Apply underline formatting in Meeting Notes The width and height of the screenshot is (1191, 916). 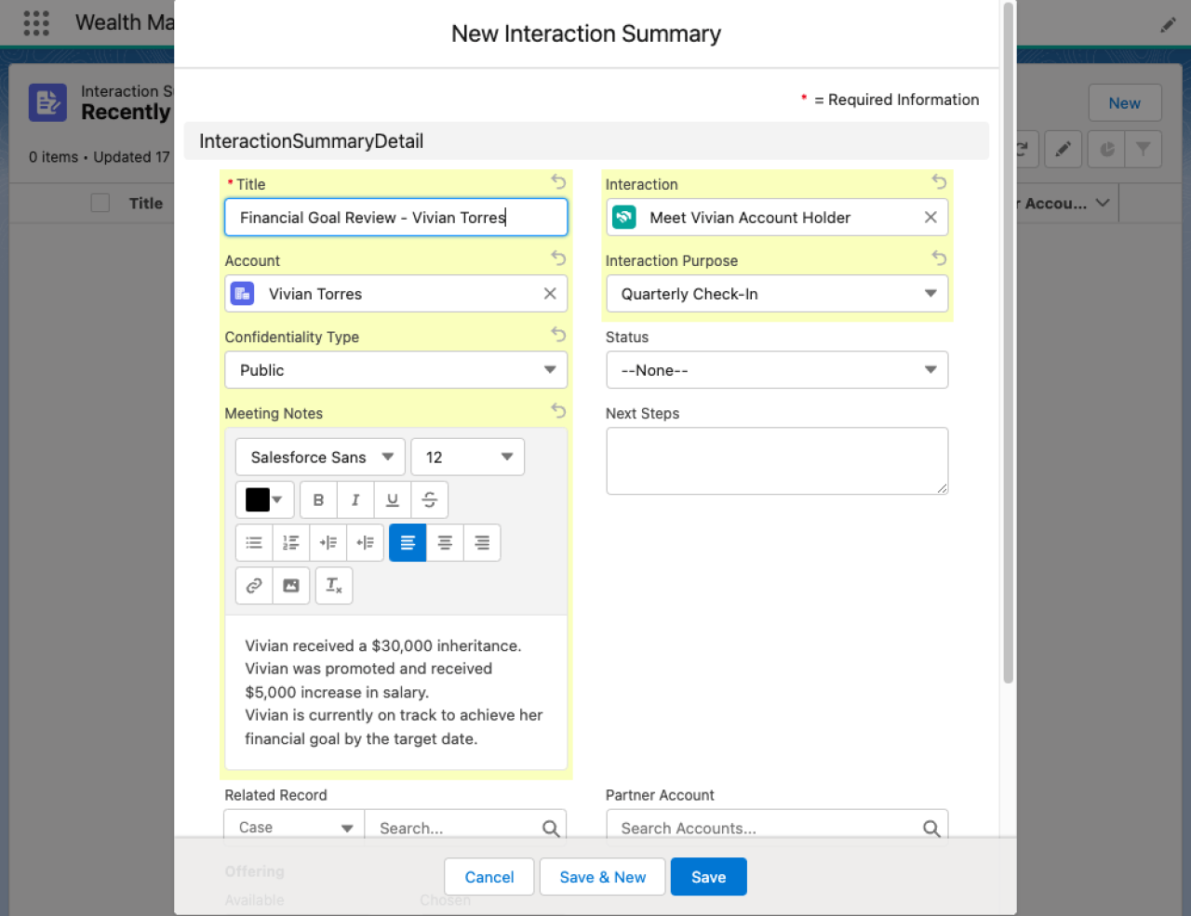coord(393,500)
